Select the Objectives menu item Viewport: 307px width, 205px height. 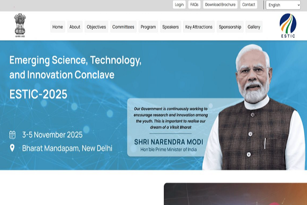point(96,27)
